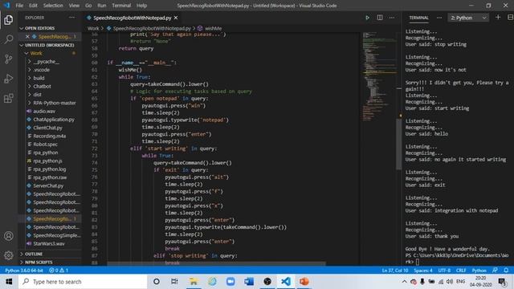Image resolution: width=514 pixels, height=289 pixels.
Task: Open notifications bell in status bar
Action: 506,271
